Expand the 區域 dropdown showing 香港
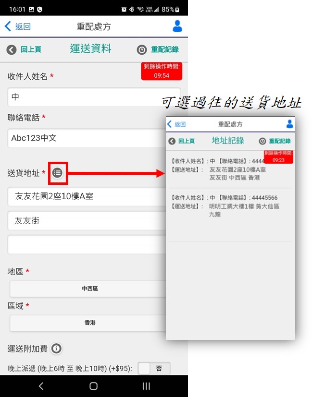The image size is (312, 397). tap(89, 323)
